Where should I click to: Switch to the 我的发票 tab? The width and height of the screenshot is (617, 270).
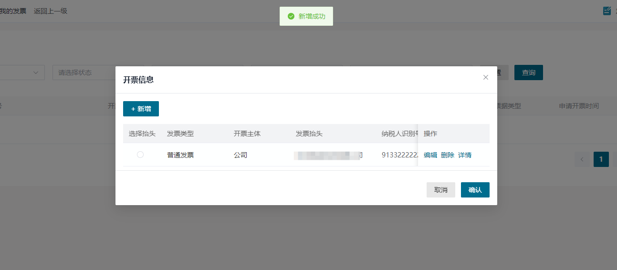pyautogui.click(x=13, y=11)
